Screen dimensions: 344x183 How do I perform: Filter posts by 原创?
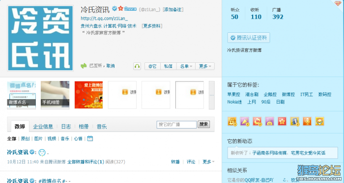click(25, 138)
